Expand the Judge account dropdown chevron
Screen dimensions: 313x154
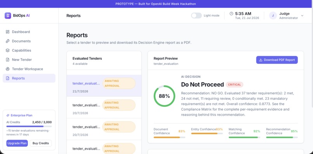pos(302,15)
